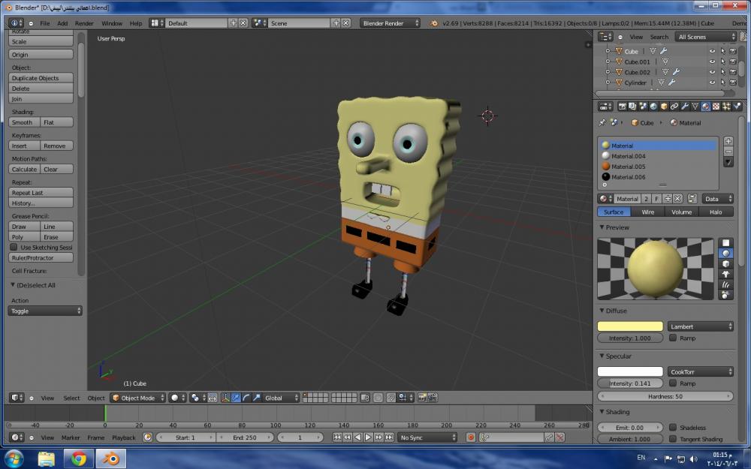Launch Blender from the Windows taskbar

coord(110,458)
